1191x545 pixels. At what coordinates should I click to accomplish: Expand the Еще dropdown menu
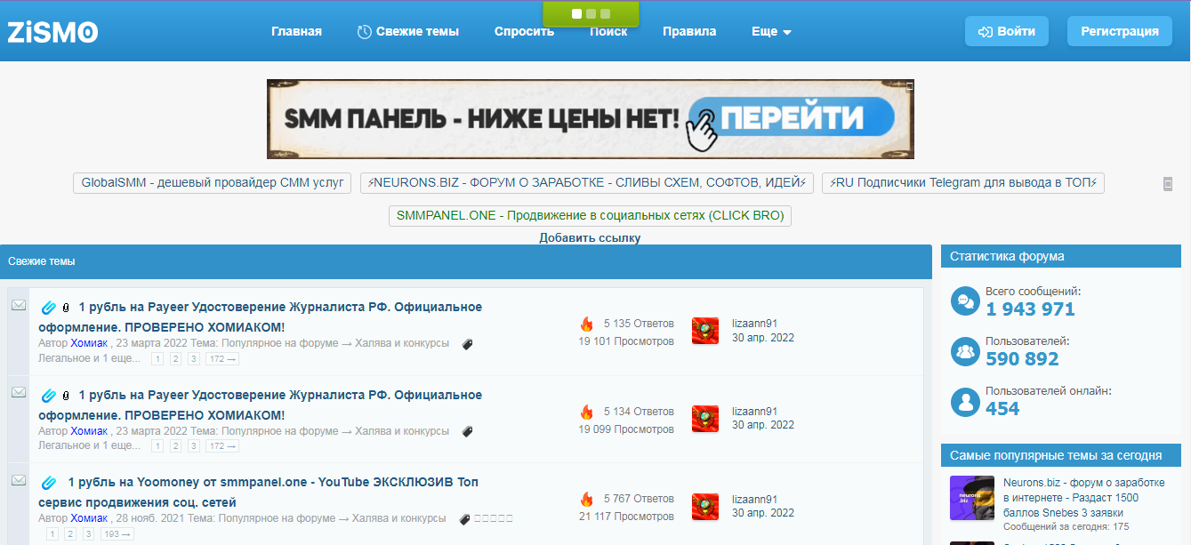771,32
